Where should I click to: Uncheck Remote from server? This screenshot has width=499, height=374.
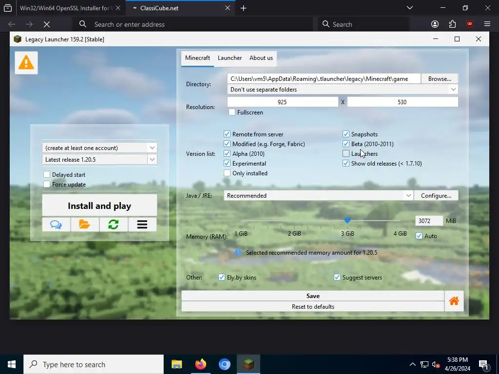227,134
